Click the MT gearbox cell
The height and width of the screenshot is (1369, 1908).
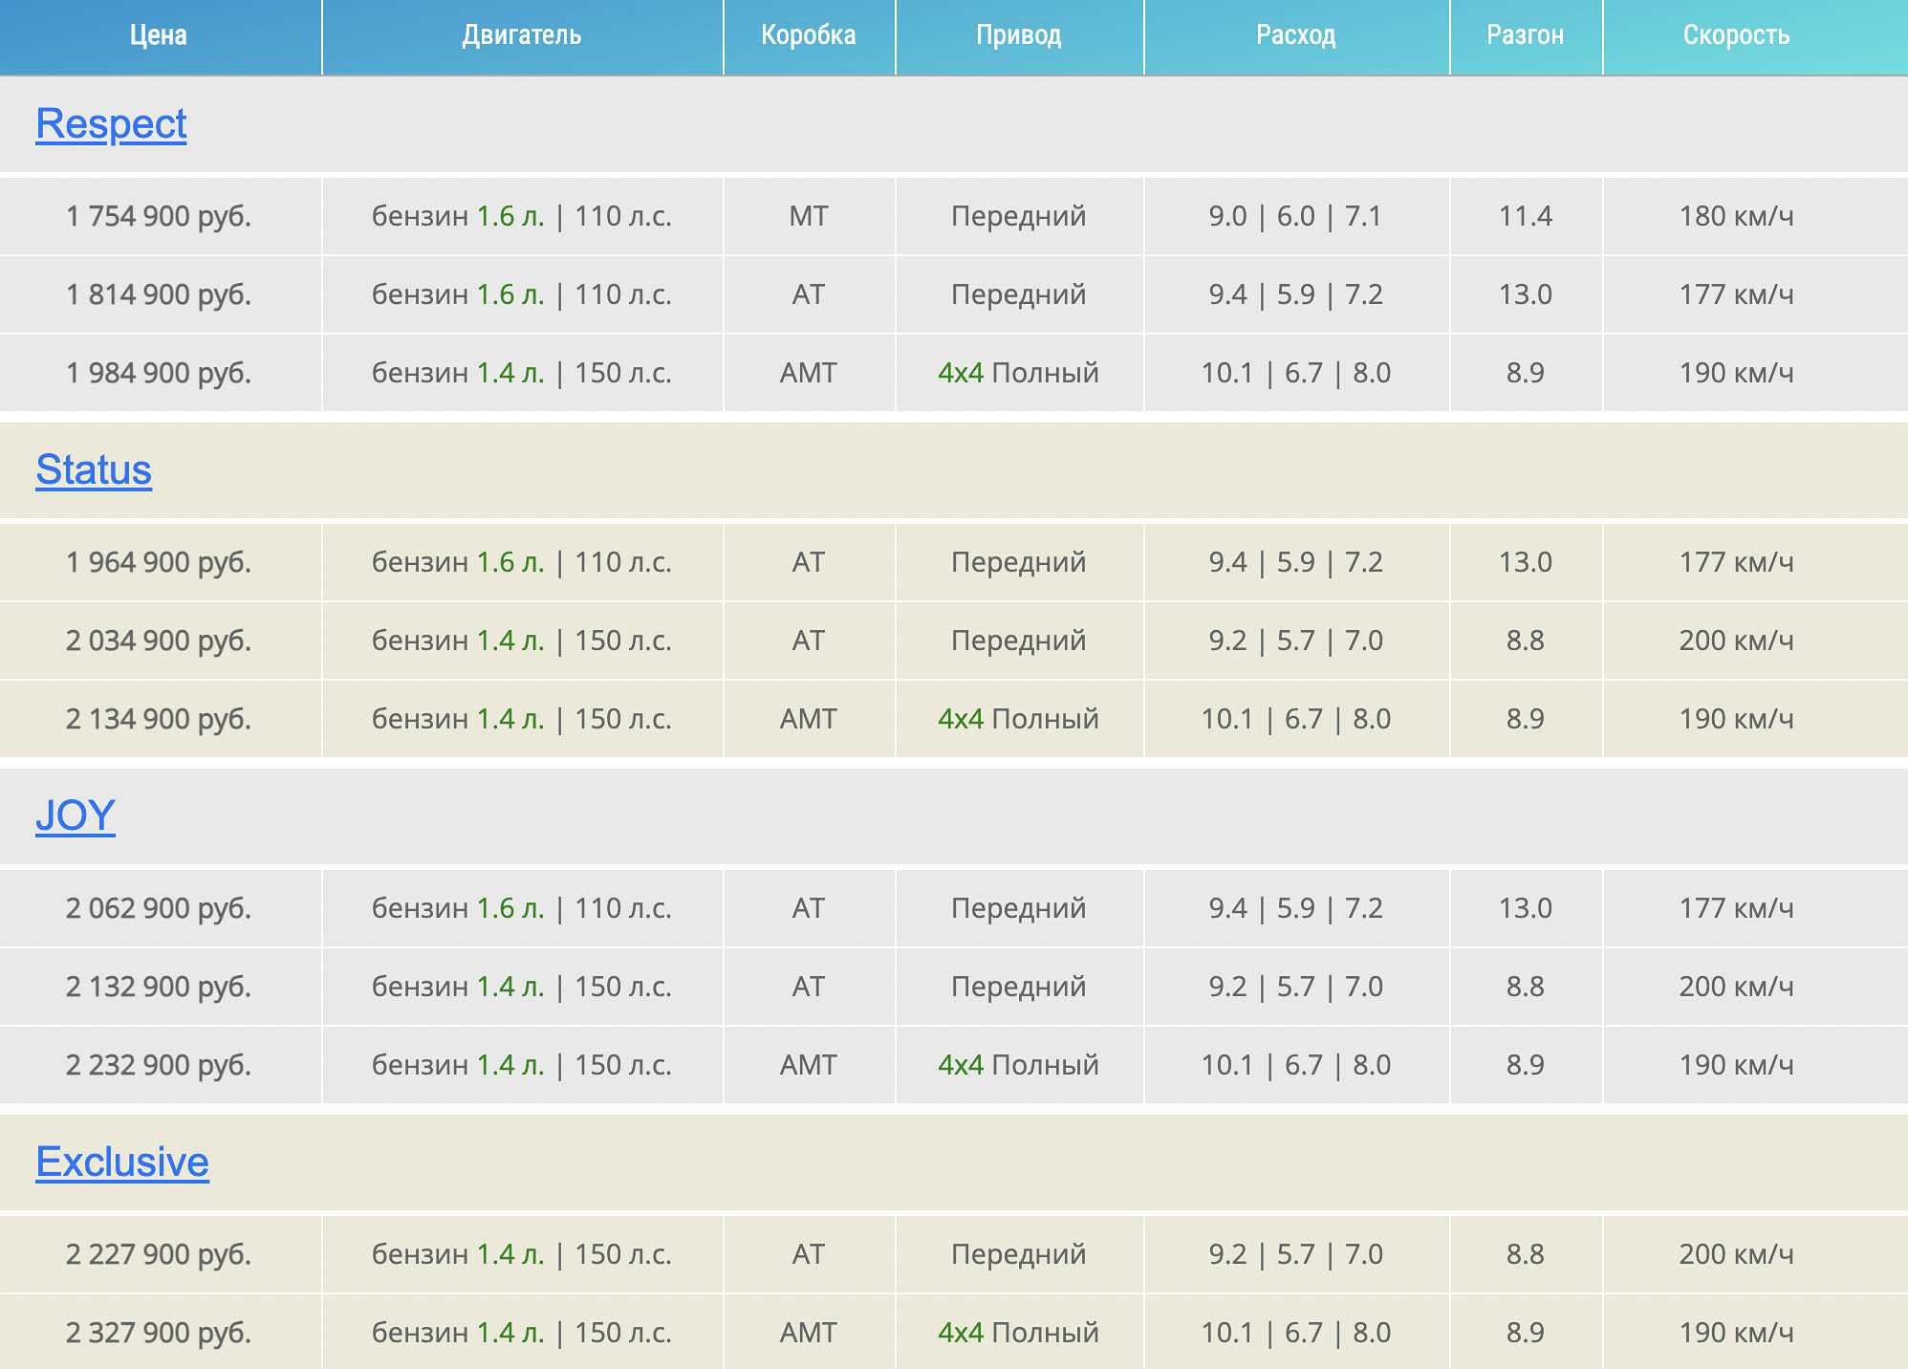click(809, 216)
